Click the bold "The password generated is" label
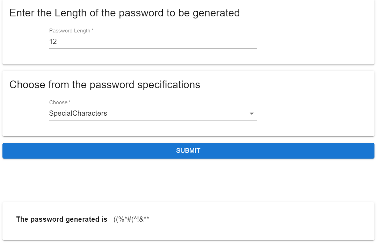 [62, 219]
